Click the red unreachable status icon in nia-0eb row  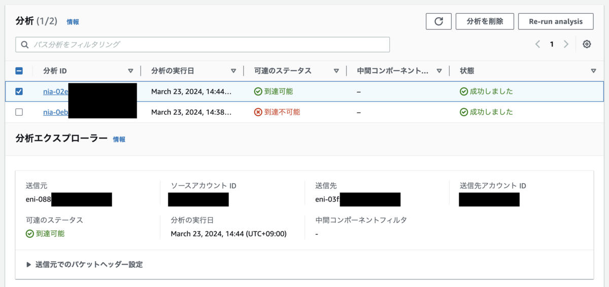(258, 112)
